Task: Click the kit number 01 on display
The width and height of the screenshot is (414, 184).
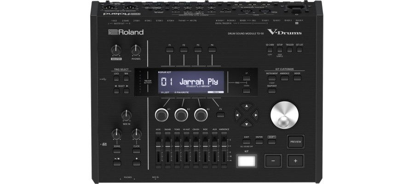Action: click(x=167, y=82)
